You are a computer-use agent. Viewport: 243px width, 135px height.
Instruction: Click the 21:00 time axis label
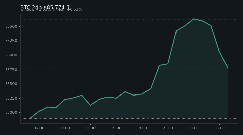tap(168, 128)
